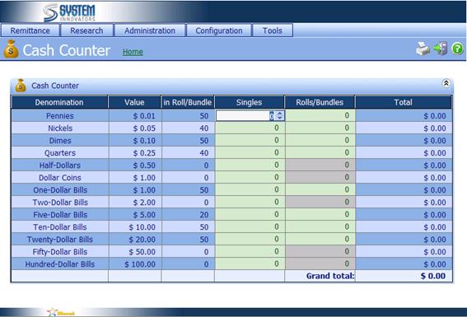The height and width of the screenshot is (317, 467).
Task: Open help via green question icon
Action: (457, 49)
